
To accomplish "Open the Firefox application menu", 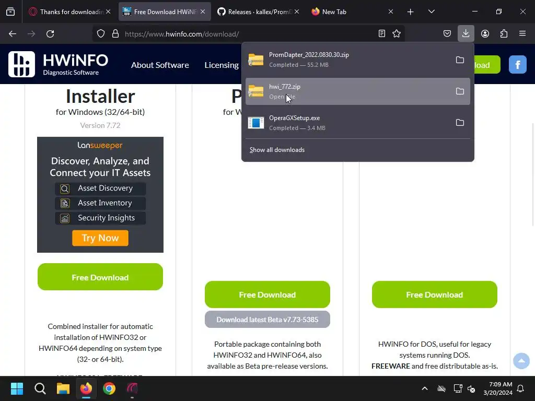I will [x=522, y=34].
